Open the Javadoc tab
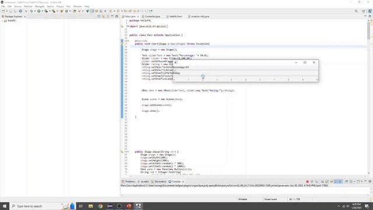373x210 pixels. 145,181
